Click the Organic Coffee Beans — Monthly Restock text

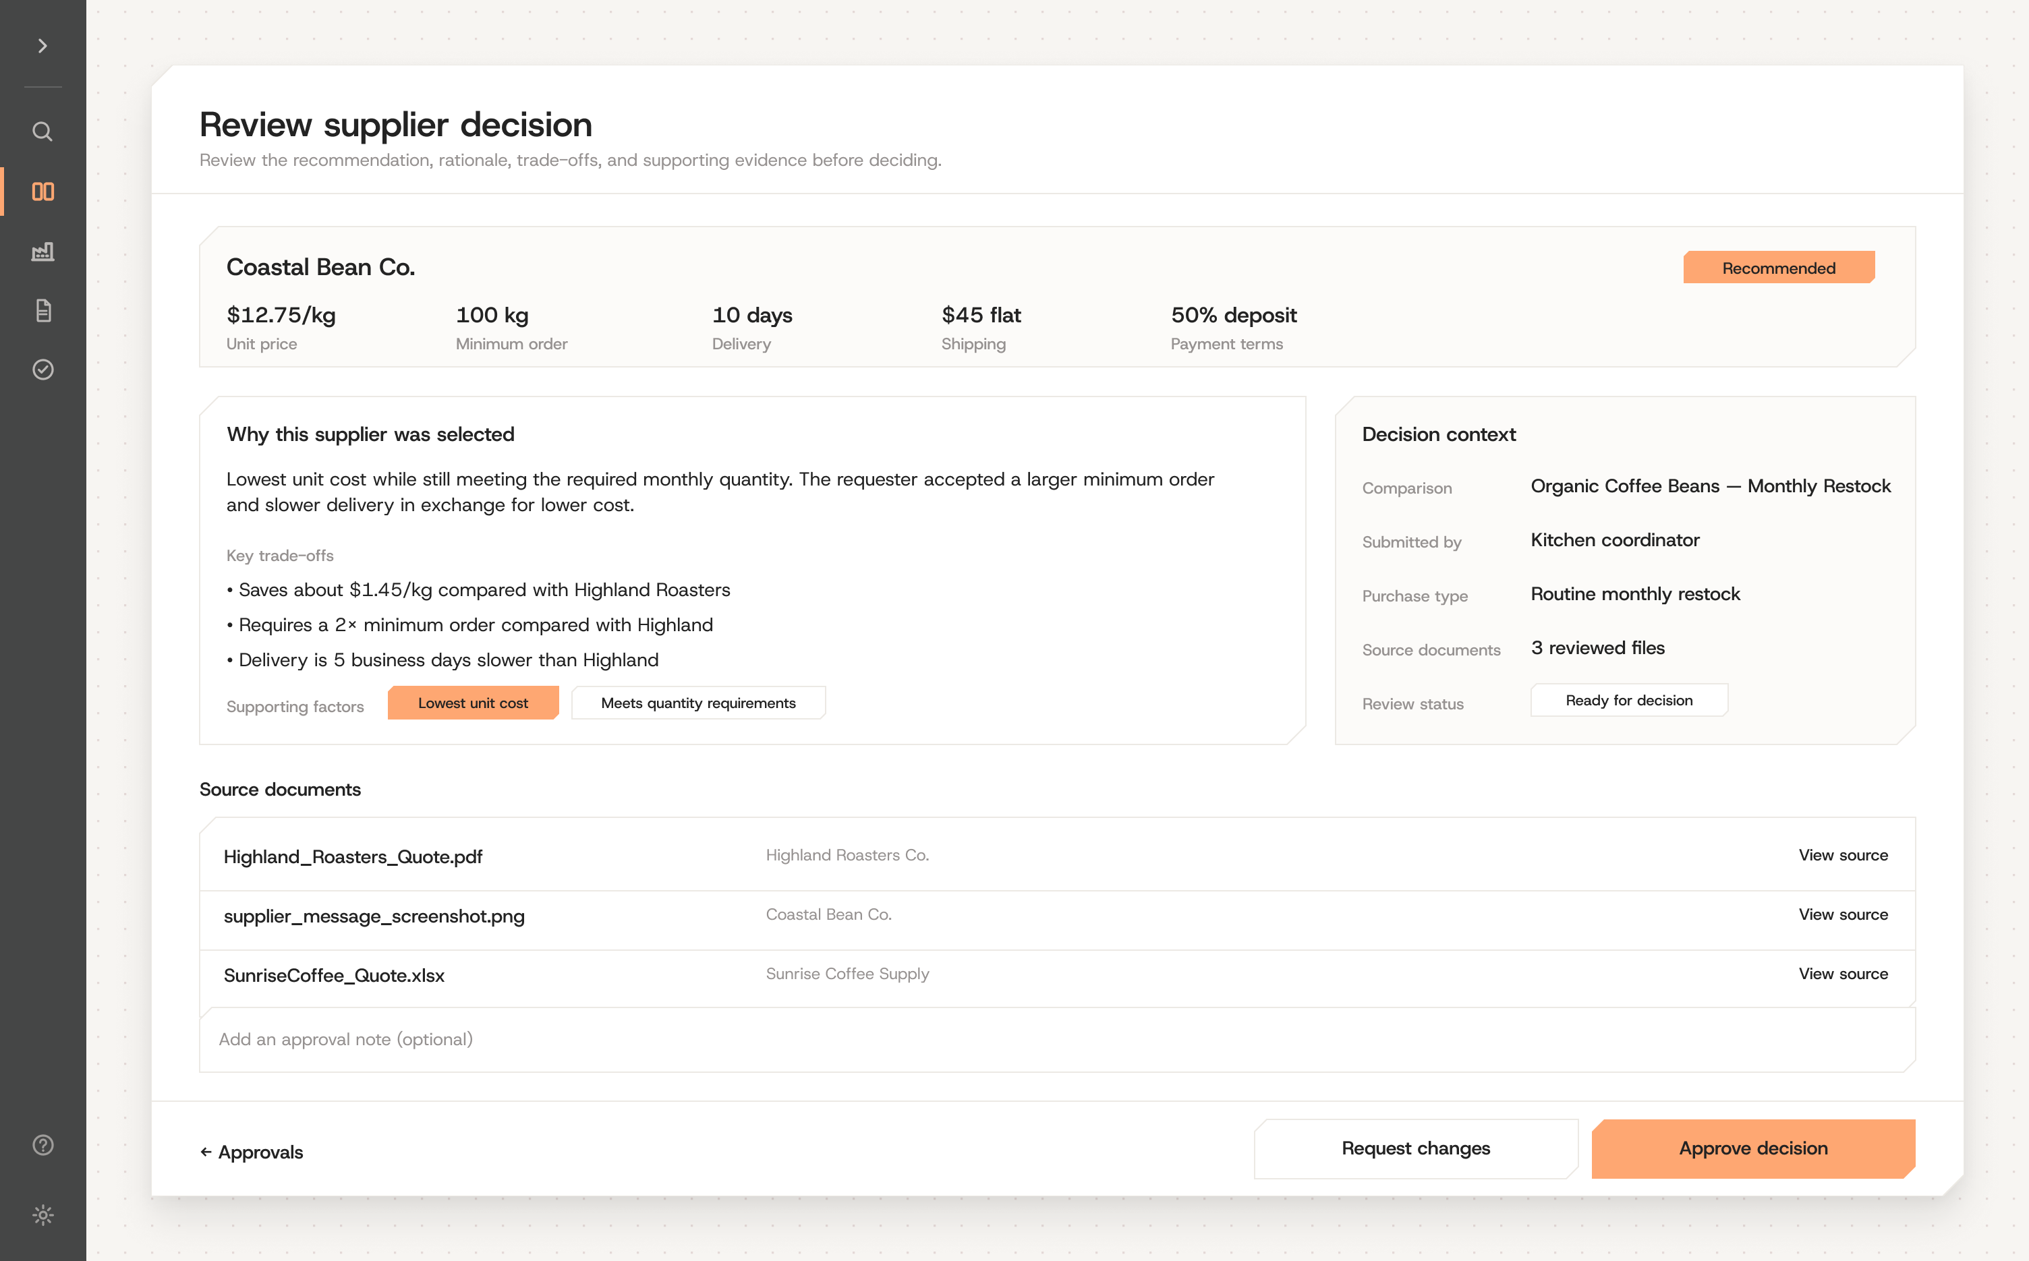(1711, 486)
